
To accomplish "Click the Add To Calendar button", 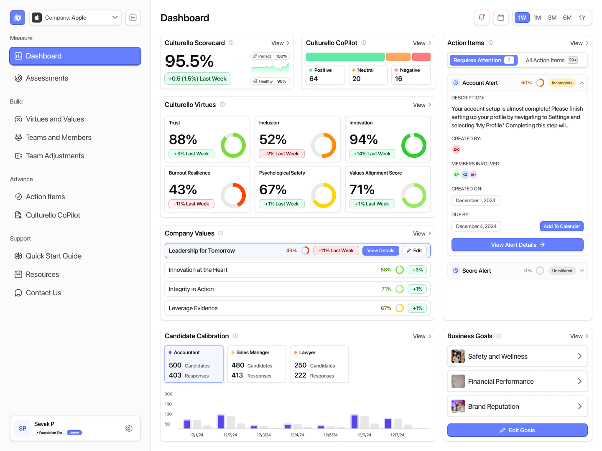I will pos(561,226).
